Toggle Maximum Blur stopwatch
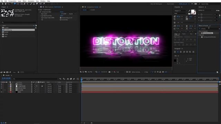 point(42,16)
